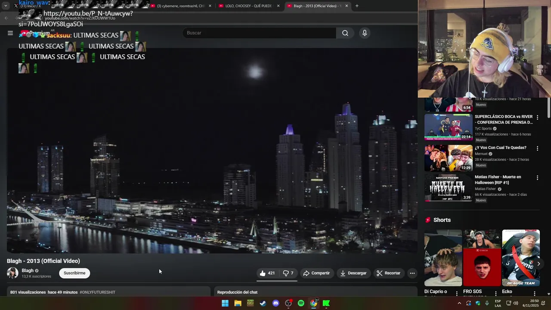
Task: Open Spotify from the taskbar
Action: click(301, 303)
